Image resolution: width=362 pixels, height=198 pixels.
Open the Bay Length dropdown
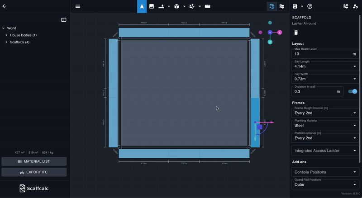tap(324, 66)
